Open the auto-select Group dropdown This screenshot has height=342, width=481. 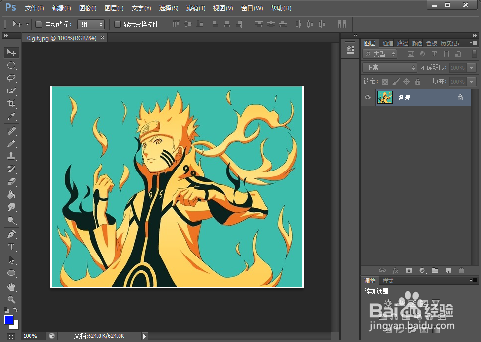coord(91,24)
